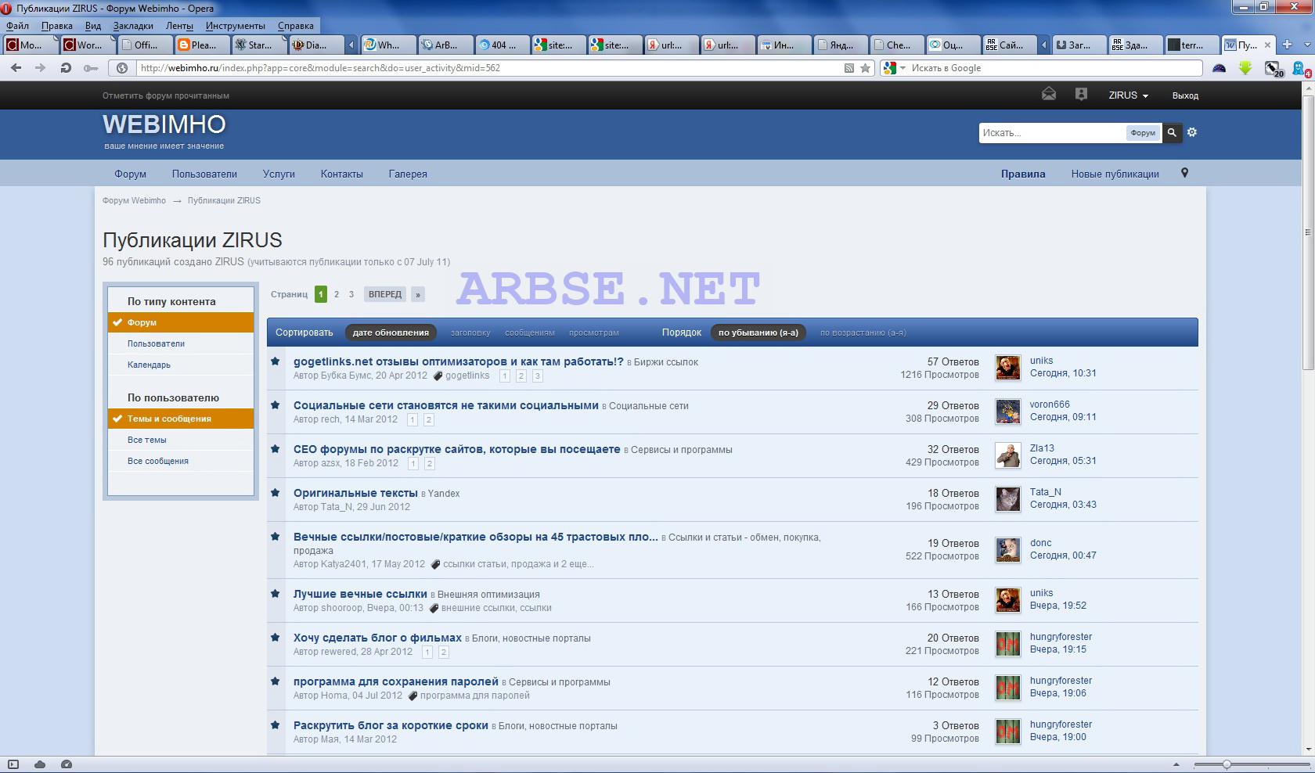Select the Темы и сообщения filter
Viewport: 1315px width, 773px height.
(x=181, y=419)
